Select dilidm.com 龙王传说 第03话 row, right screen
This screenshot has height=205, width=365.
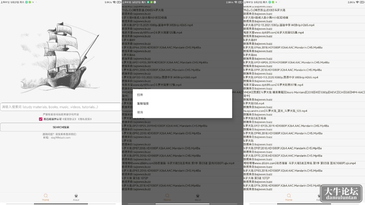[304, 165]
